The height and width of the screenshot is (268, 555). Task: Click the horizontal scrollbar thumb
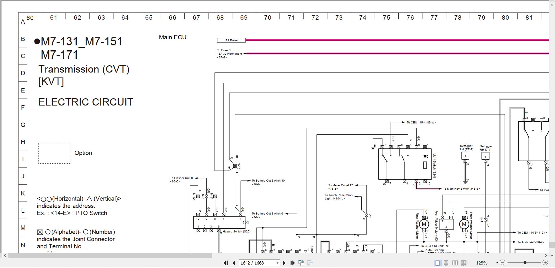pos(110,256)
